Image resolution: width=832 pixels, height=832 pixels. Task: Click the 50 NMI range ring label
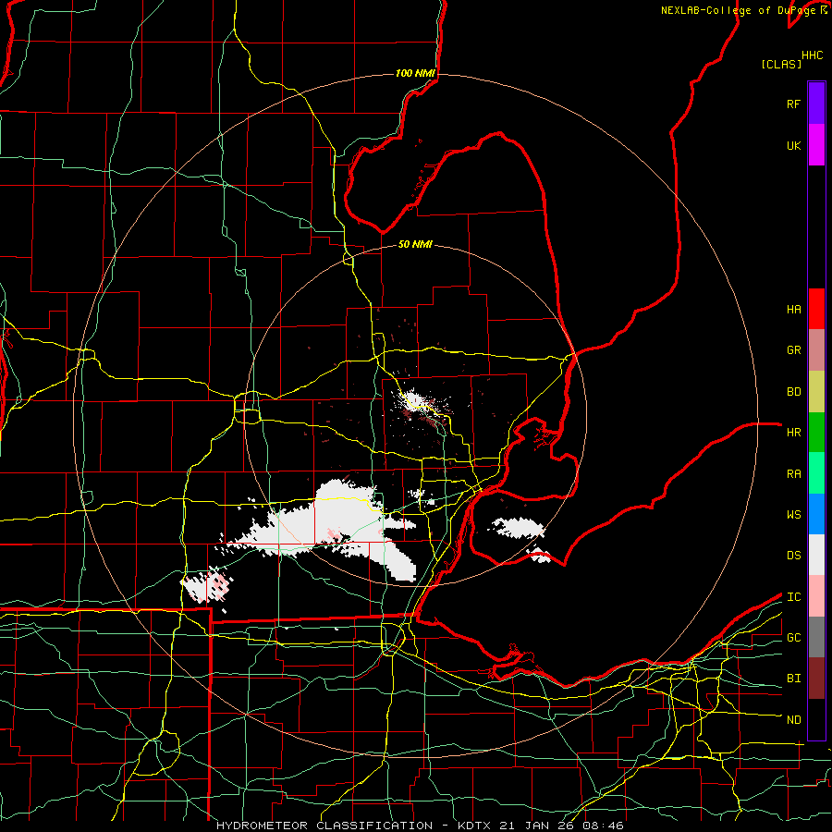coord(415,245)
